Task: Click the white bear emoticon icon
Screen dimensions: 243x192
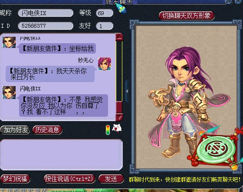Action: click(117, 128)
